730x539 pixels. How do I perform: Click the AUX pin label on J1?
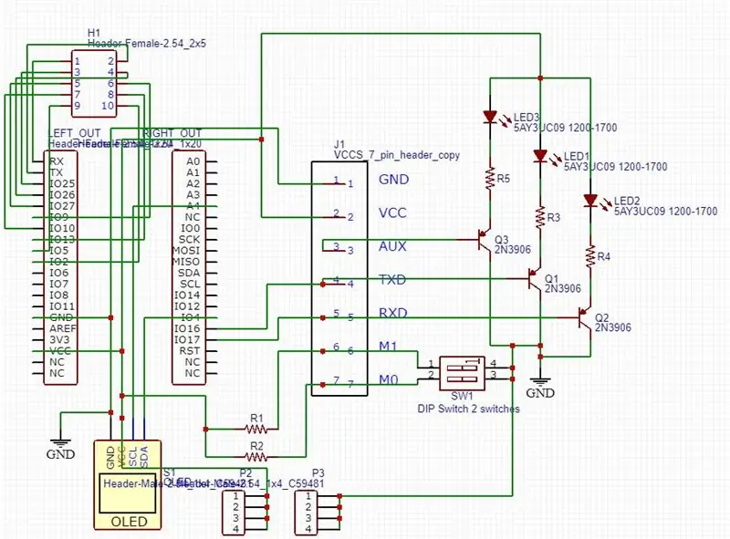392,246
